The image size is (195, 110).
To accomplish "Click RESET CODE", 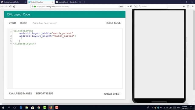I will coord(113,23).
